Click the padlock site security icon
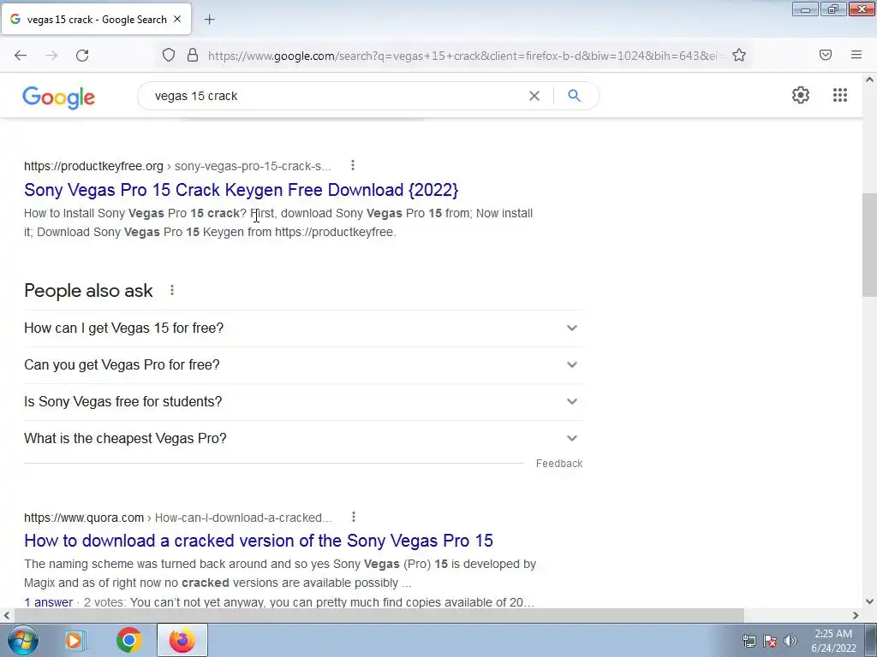Screen dimensions: 877x657 [x=193, y=55]
